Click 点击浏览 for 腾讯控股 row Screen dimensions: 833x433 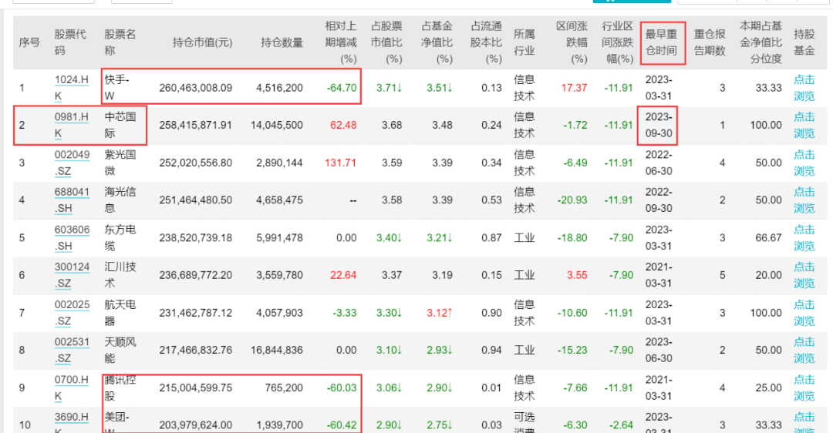(804, 388)
